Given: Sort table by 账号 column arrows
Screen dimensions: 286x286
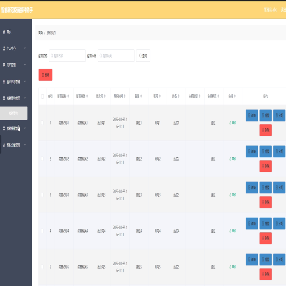Looking at the screenshot, I should [x=160, y=96].
